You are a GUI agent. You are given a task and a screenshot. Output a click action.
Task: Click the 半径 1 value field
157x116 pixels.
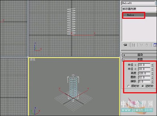[x=144, y=65]
